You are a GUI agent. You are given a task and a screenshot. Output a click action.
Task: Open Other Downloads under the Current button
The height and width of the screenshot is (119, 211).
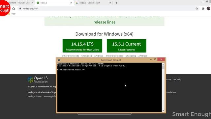114,56
